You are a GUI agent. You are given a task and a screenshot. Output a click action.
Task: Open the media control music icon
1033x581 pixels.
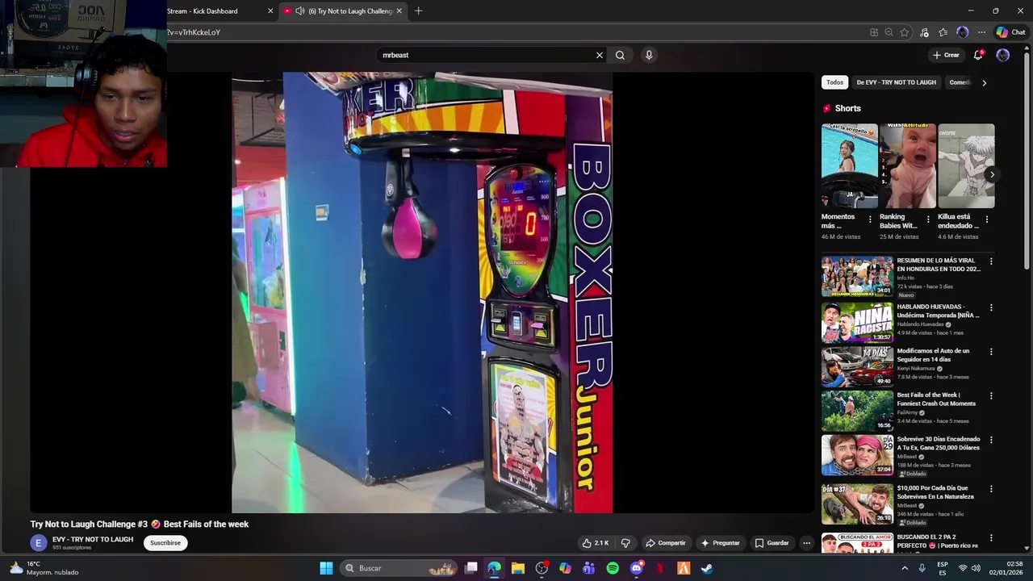click(x=924, y=32)
